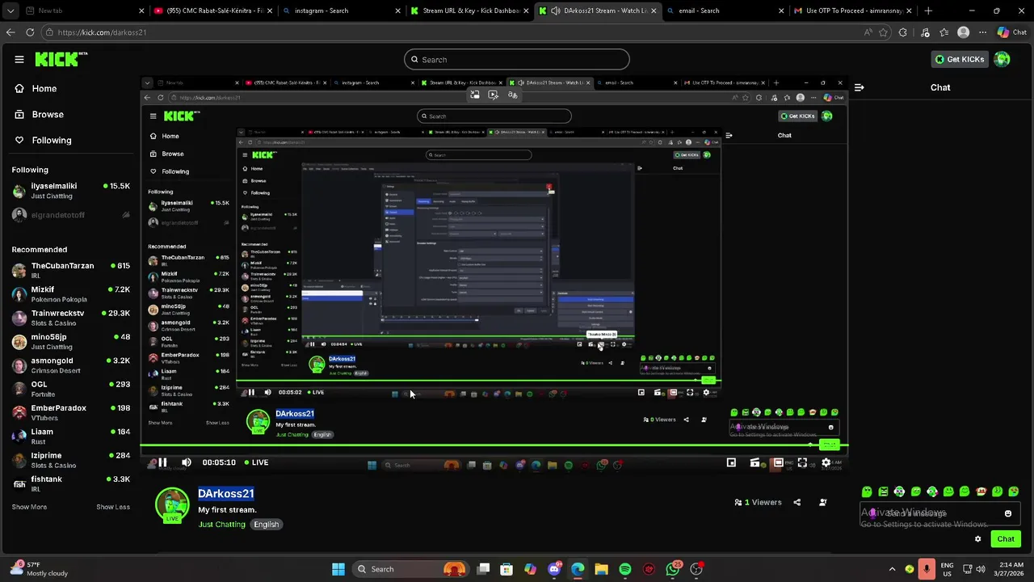The image size is (1034, 582).
Task: Go to Home in sidebar
Action: 36,88
